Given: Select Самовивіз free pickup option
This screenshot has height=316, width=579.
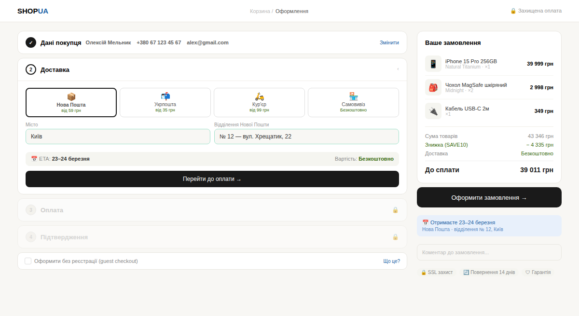Looking at the screenshot, I should [353, 102].
